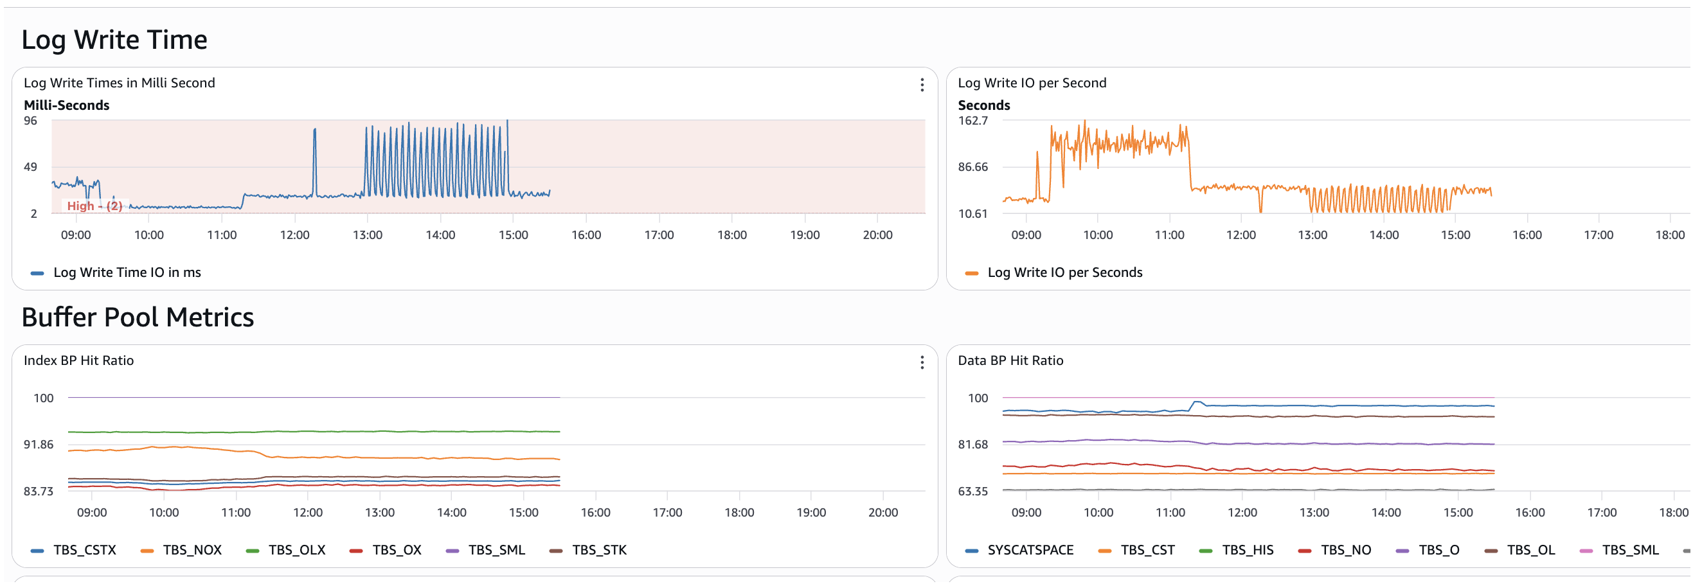Click the Log Write IO per Second title
1693x586 pixels.
[1032, 83]
